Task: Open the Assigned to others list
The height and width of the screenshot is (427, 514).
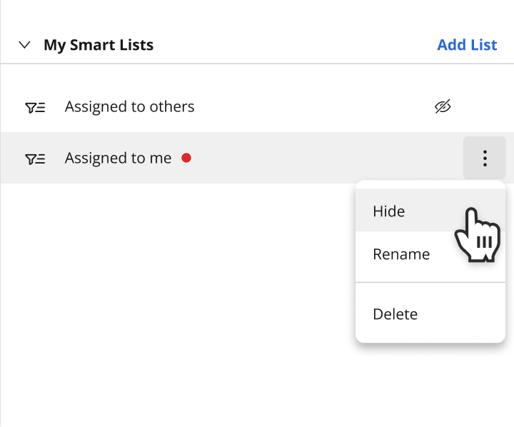Action: click(x=129, y=106)
